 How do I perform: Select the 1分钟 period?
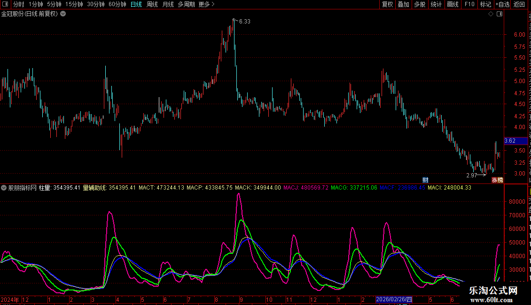click(x=36, y=4)
